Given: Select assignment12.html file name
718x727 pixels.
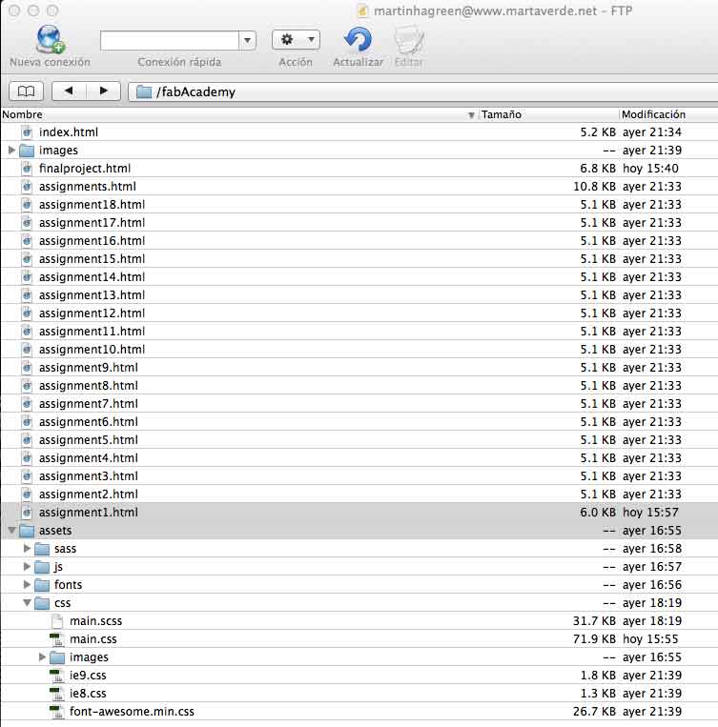Looking at the screenshot, I should (x=92, y=313).
